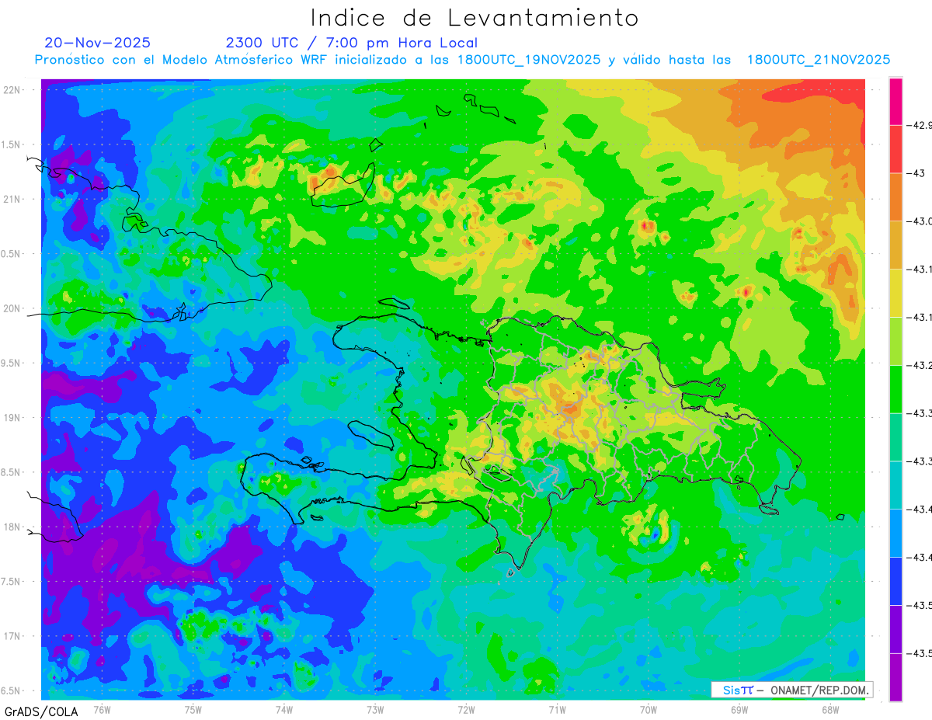
Task: Click the legend value '-43.2'
Action: coord(920,365)
